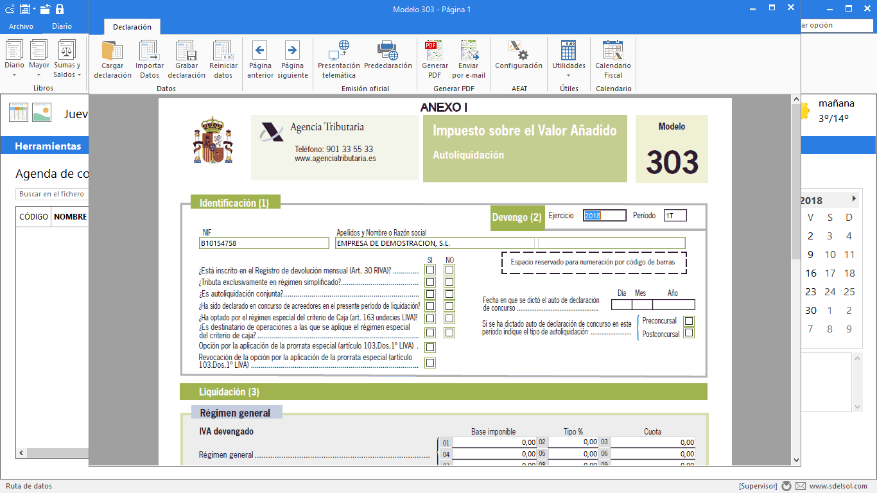This screenshot has height=493, width=877.
Task: Open quick access calendar dropdown arrow
Action: (x=35, y=9)
